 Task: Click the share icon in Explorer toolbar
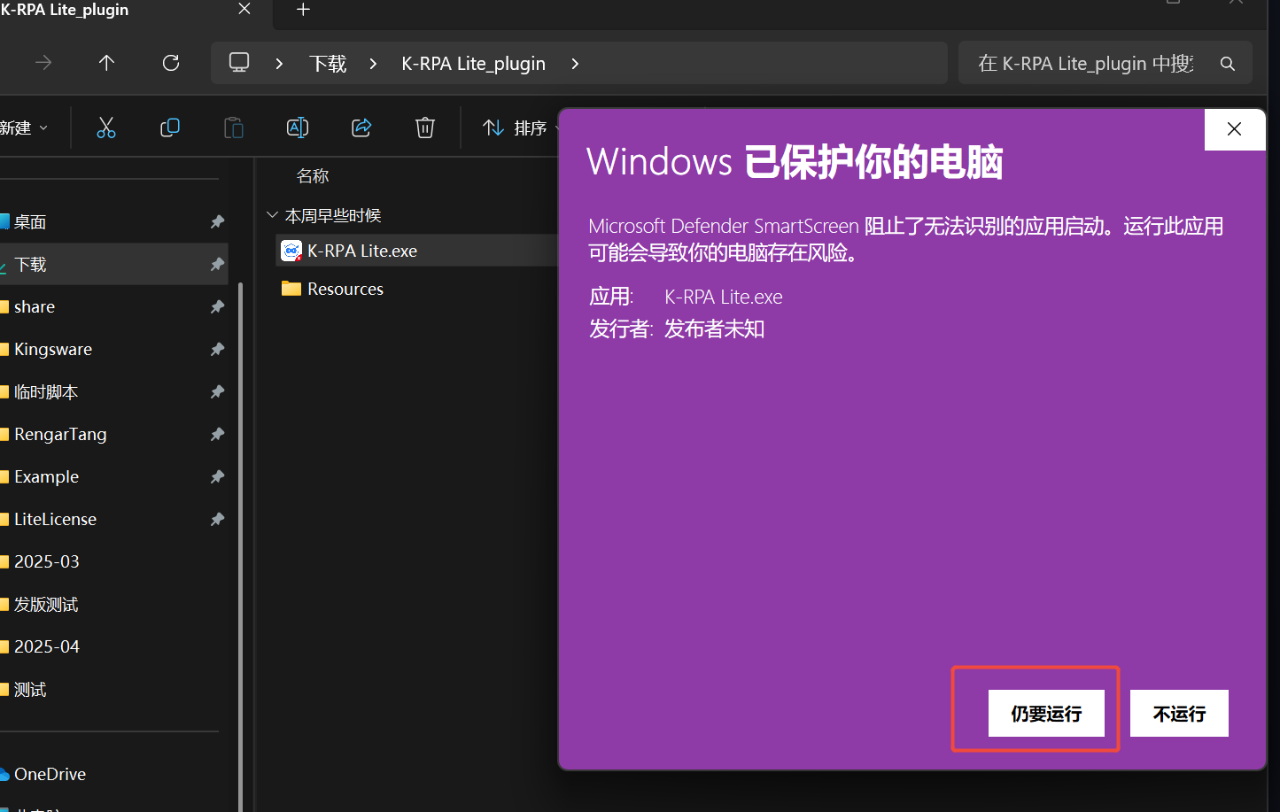point(361,128)
